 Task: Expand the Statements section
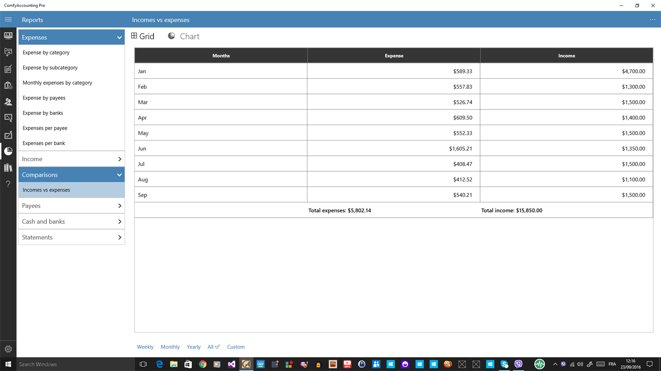(72, 237)
